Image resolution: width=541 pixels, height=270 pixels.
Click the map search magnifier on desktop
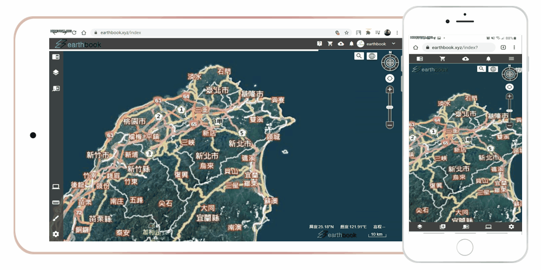tap(359, 56)
